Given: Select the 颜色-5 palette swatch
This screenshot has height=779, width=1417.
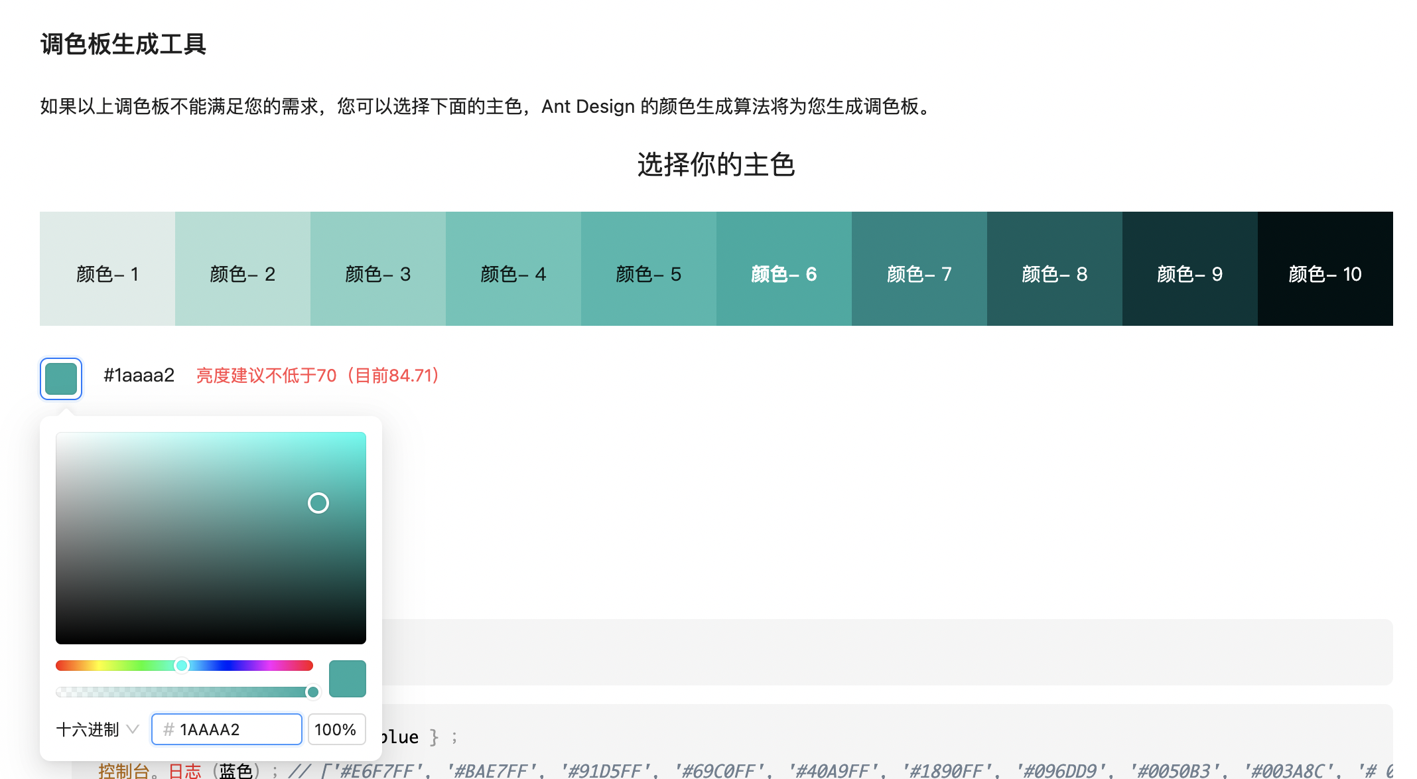Looking at the screenshot, I should pyautogui.click(x=649, y=269).
